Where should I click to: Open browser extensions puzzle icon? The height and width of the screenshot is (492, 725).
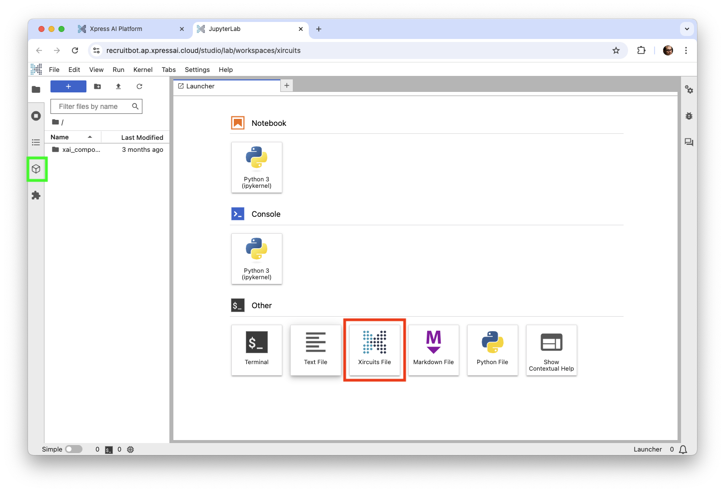click(642, 50)
